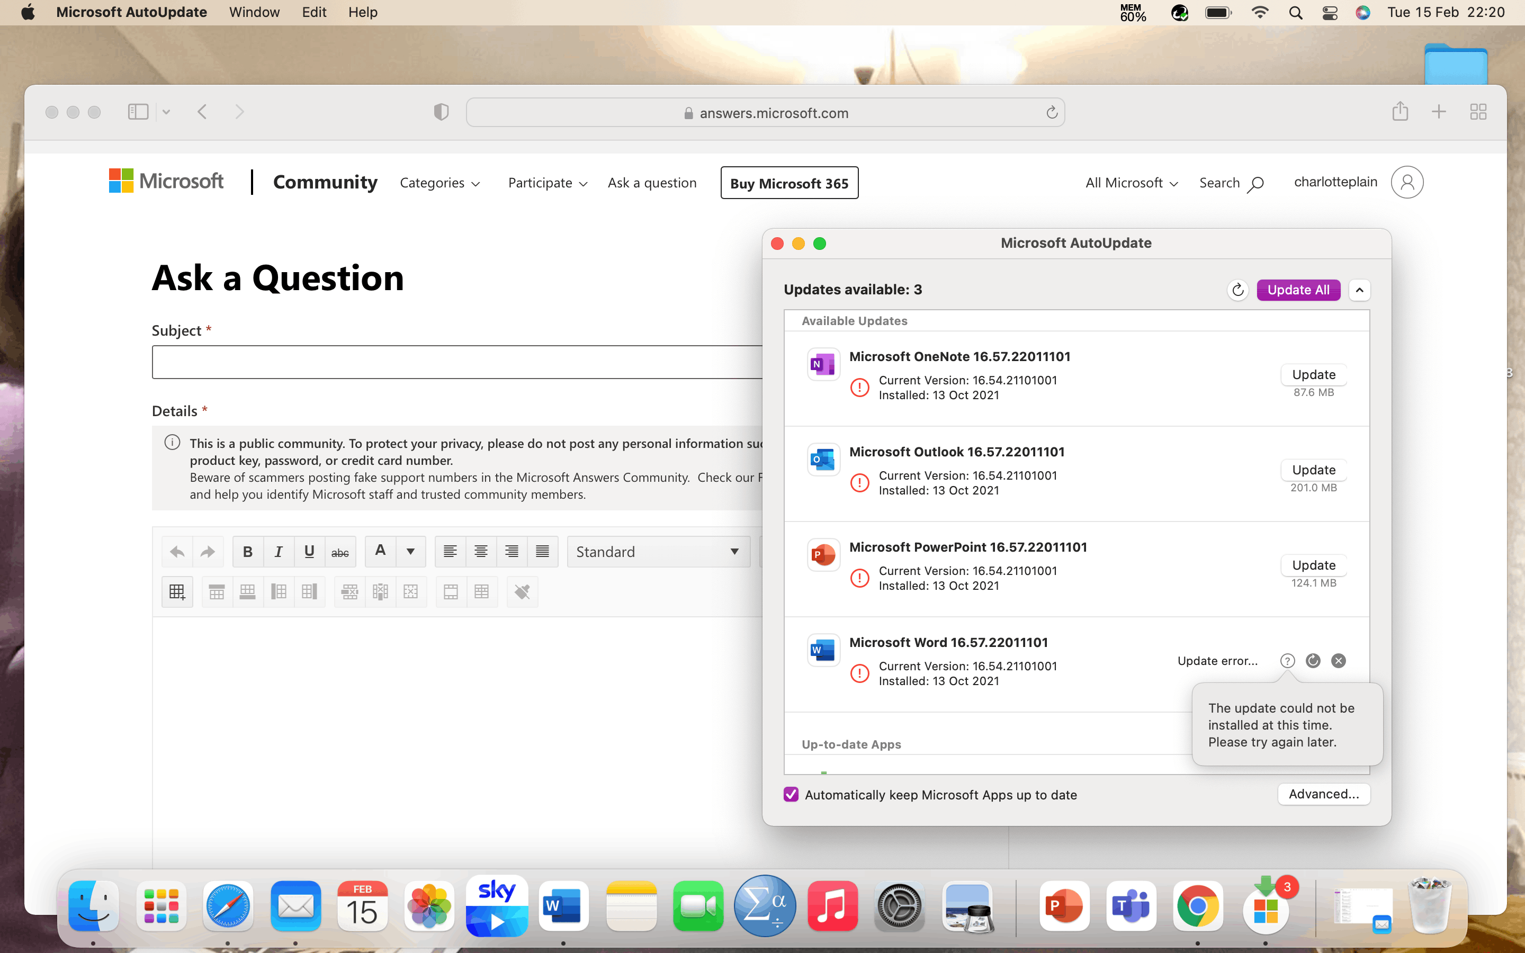Click the refresh icon beside Update All
This screenshot has width=1525, height=953.
pyautogui.click(x=1237, y=290)
